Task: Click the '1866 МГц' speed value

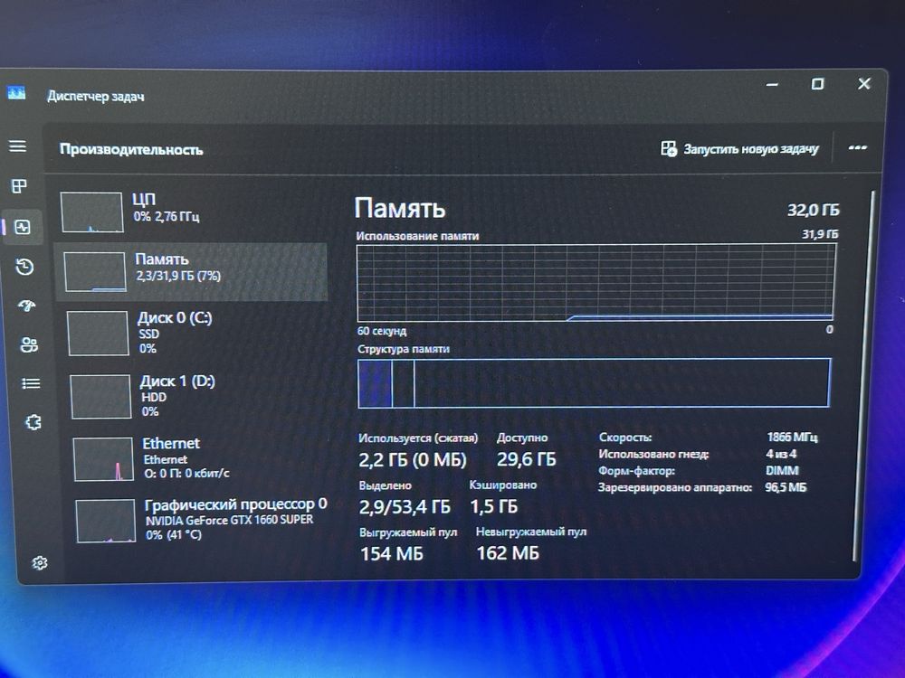Action: point(793,437)
